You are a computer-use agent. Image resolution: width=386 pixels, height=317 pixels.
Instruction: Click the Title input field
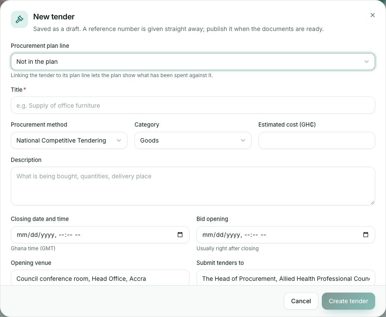[193, 106]
